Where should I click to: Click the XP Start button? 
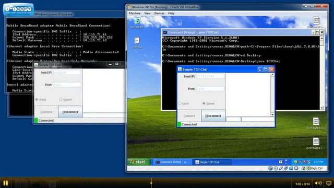coord(139,162)
